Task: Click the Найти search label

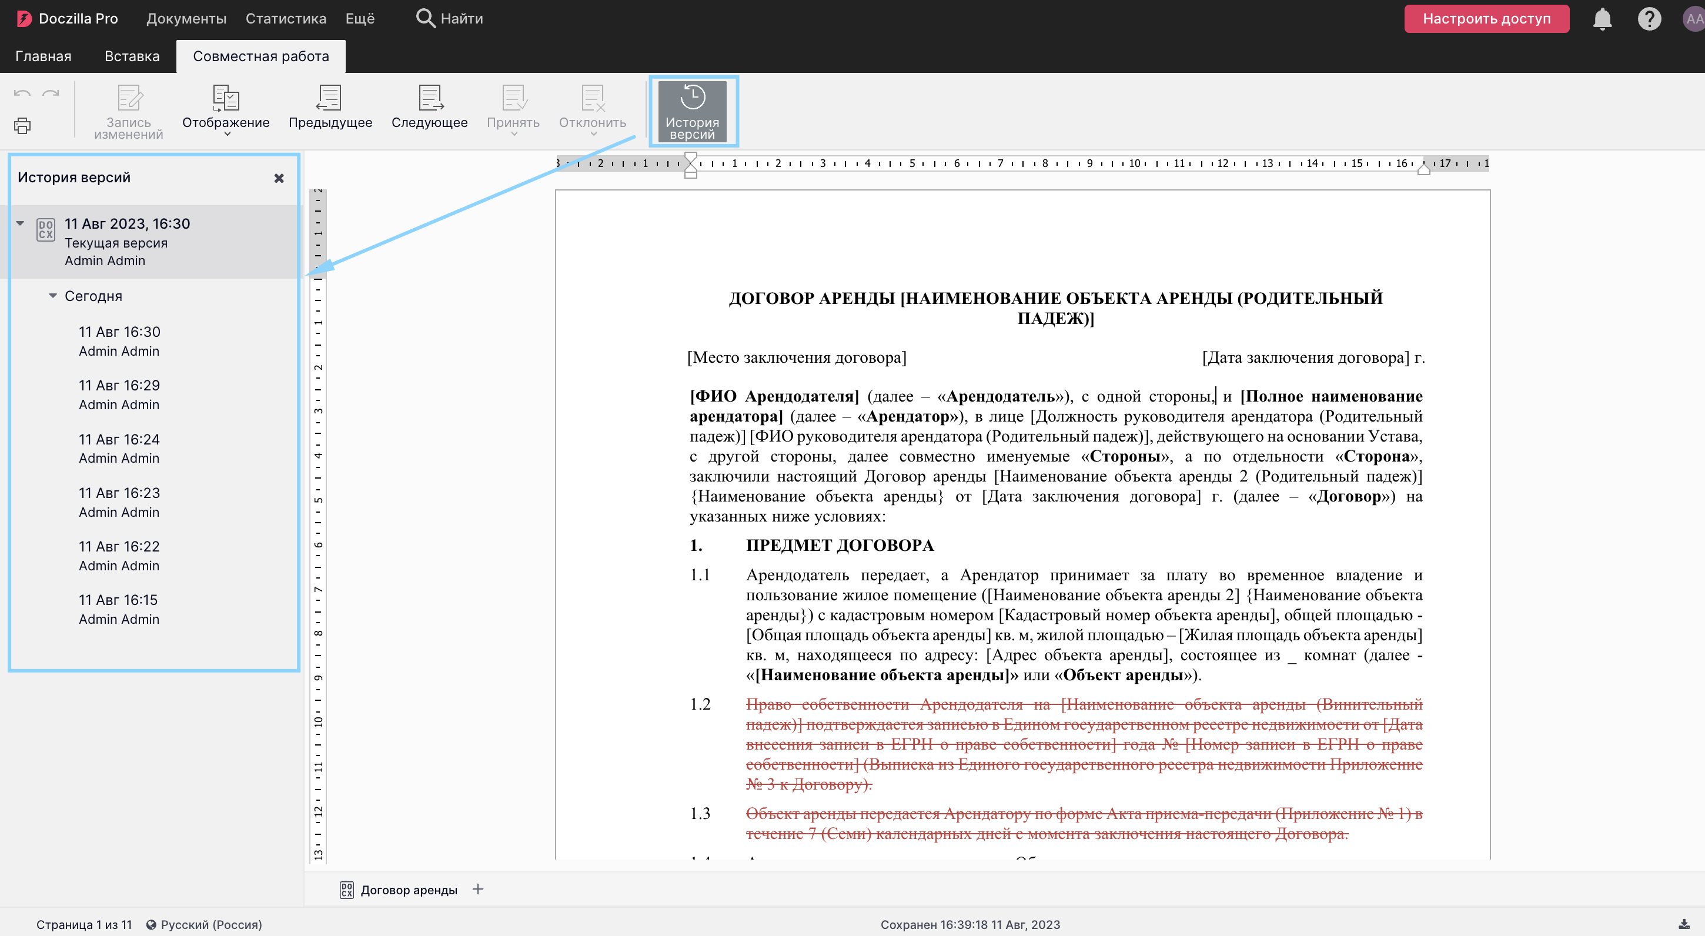Action: click(462, 19)
